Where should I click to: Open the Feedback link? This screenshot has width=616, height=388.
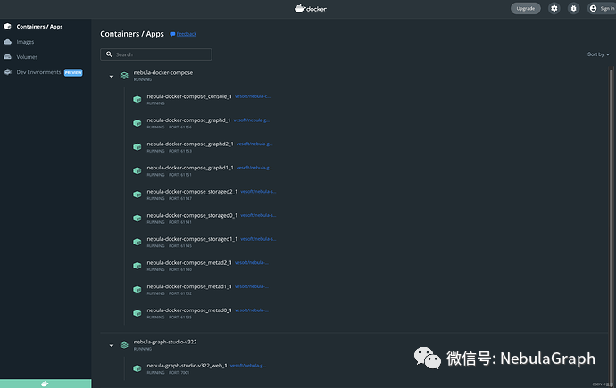183,34
